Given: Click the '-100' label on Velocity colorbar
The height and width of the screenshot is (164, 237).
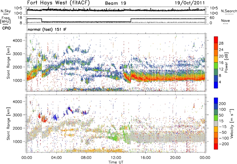Looking at the screenshot, I should click(224, 138).
